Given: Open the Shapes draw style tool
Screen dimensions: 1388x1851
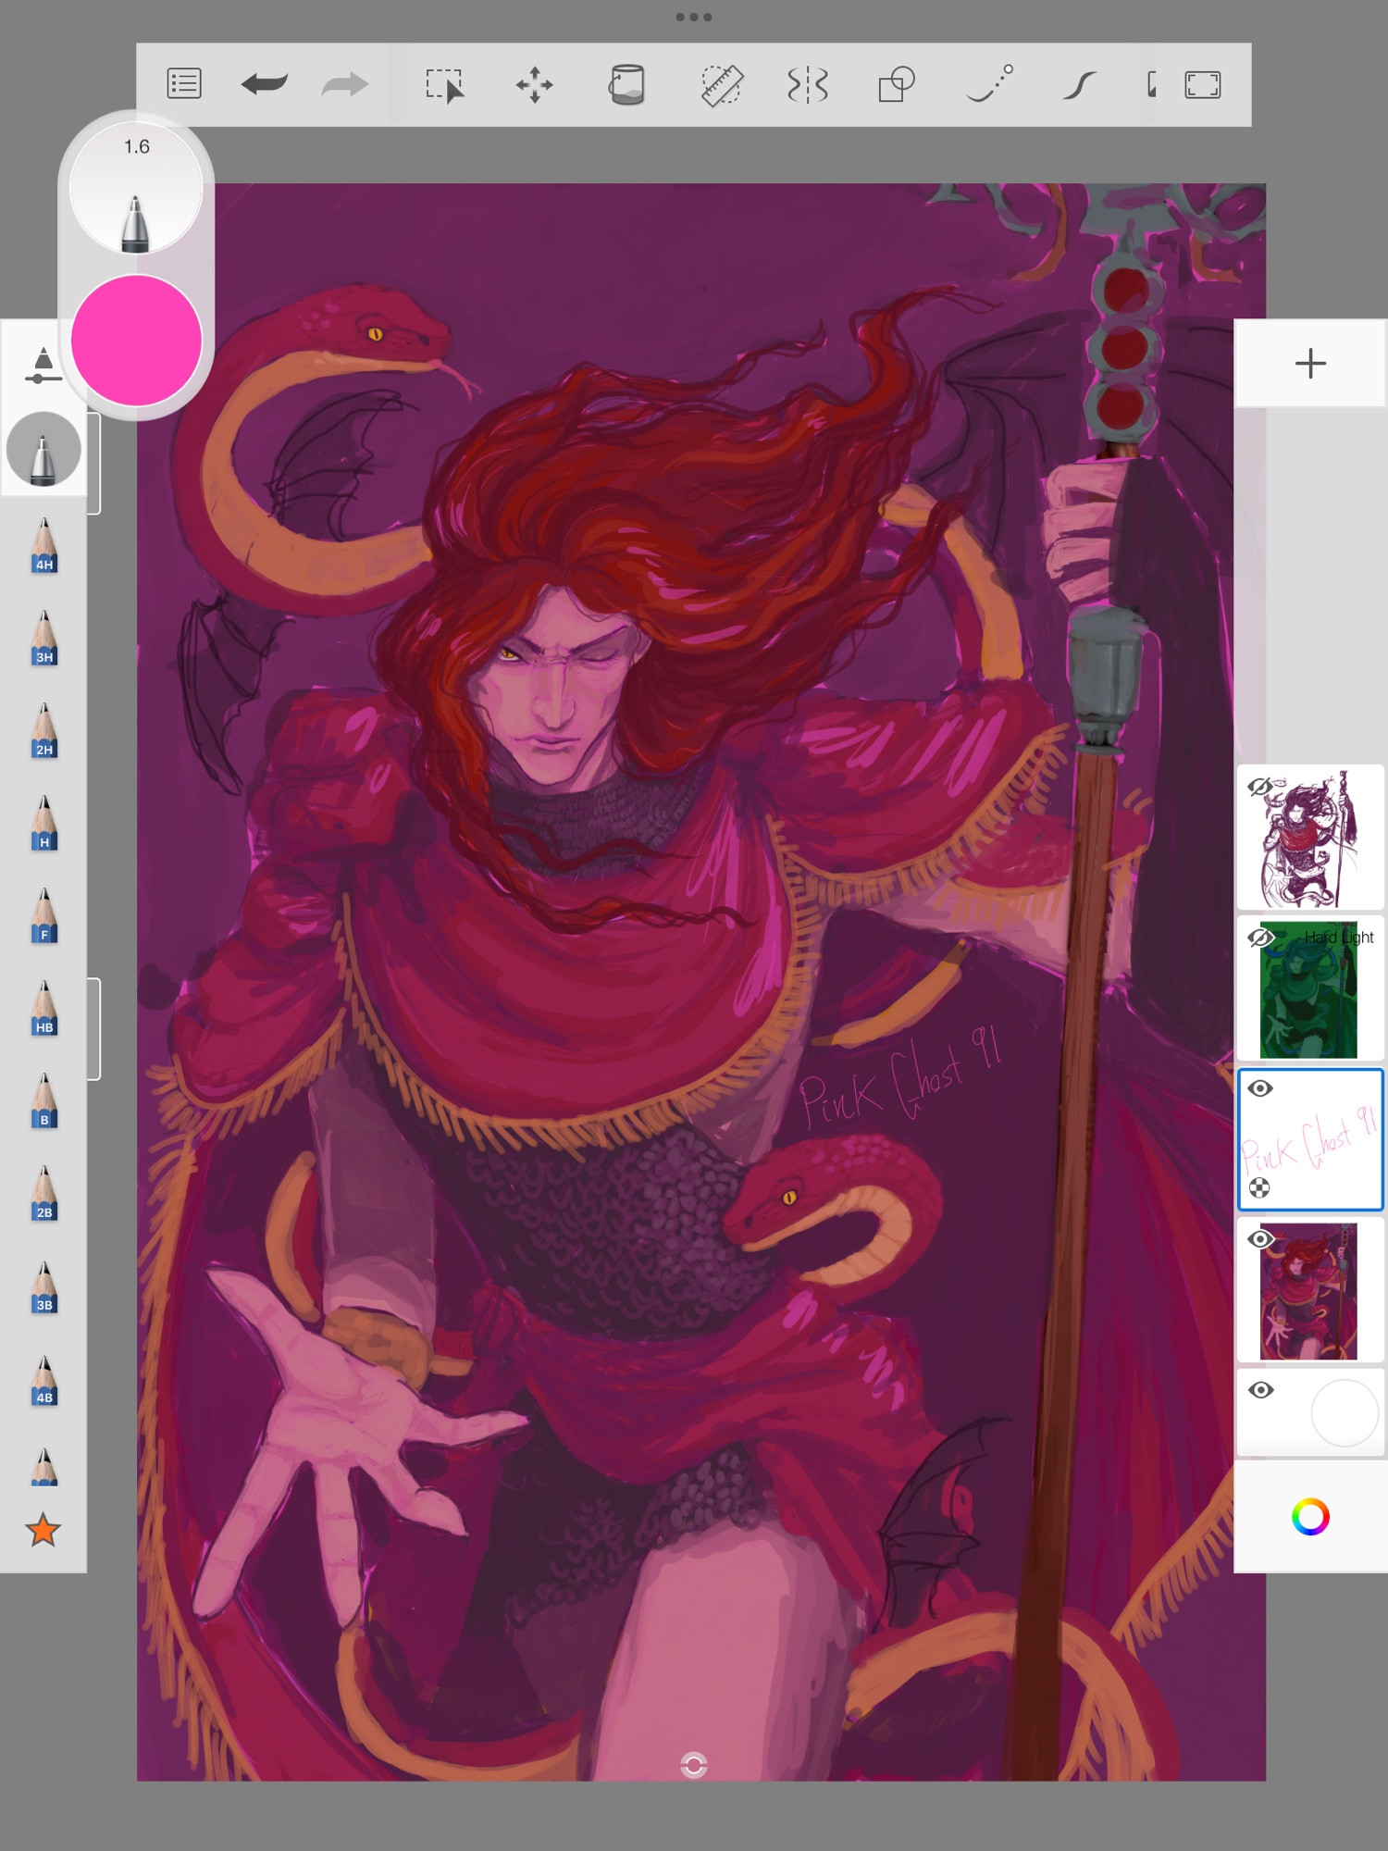Looking at the screenshot, I should point(896,85).
